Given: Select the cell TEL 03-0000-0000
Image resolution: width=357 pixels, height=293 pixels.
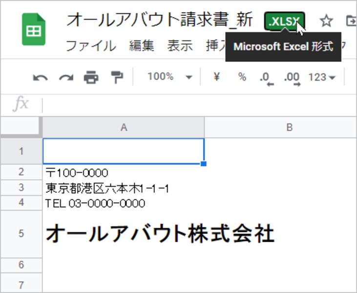Looking at the screenshot, I should [124, 203].
